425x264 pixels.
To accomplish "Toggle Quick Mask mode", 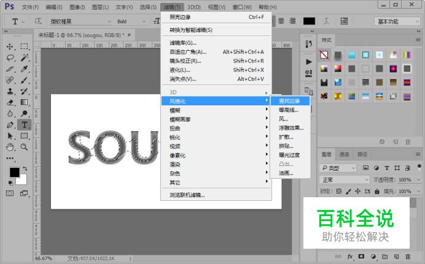I will pos(10,194).
